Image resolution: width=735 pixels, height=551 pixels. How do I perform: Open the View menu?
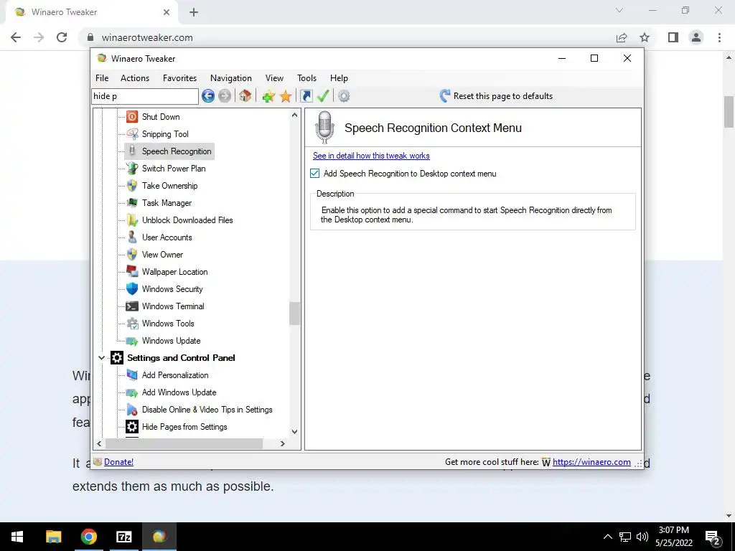pos(274,78)
